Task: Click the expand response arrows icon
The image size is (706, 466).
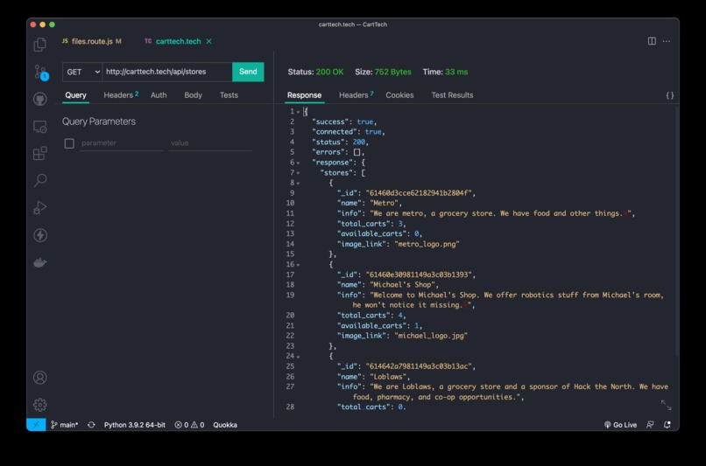Action: 666,405
